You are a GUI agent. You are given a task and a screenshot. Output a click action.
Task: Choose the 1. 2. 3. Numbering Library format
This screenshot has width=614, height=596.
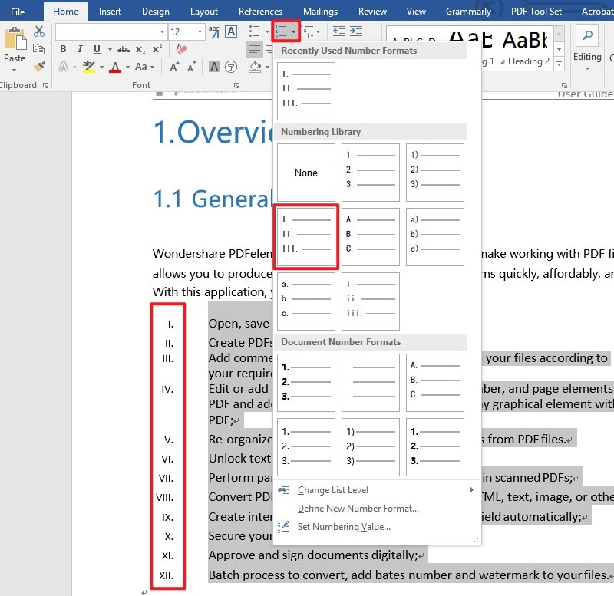tap(371, 173)
